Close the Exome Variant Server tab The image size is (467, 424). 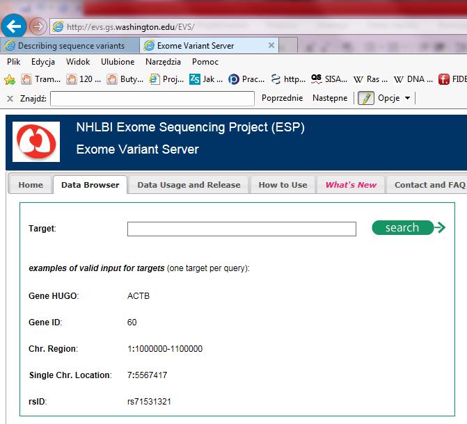(271, 45)
